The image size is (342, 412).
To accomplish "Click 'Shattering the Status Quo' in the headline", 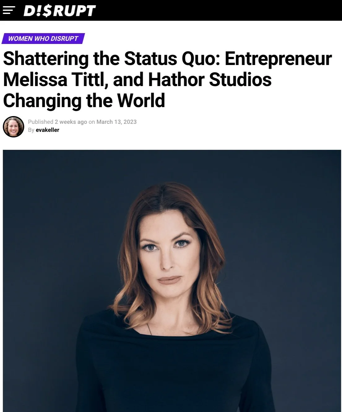I will point(111,59).
